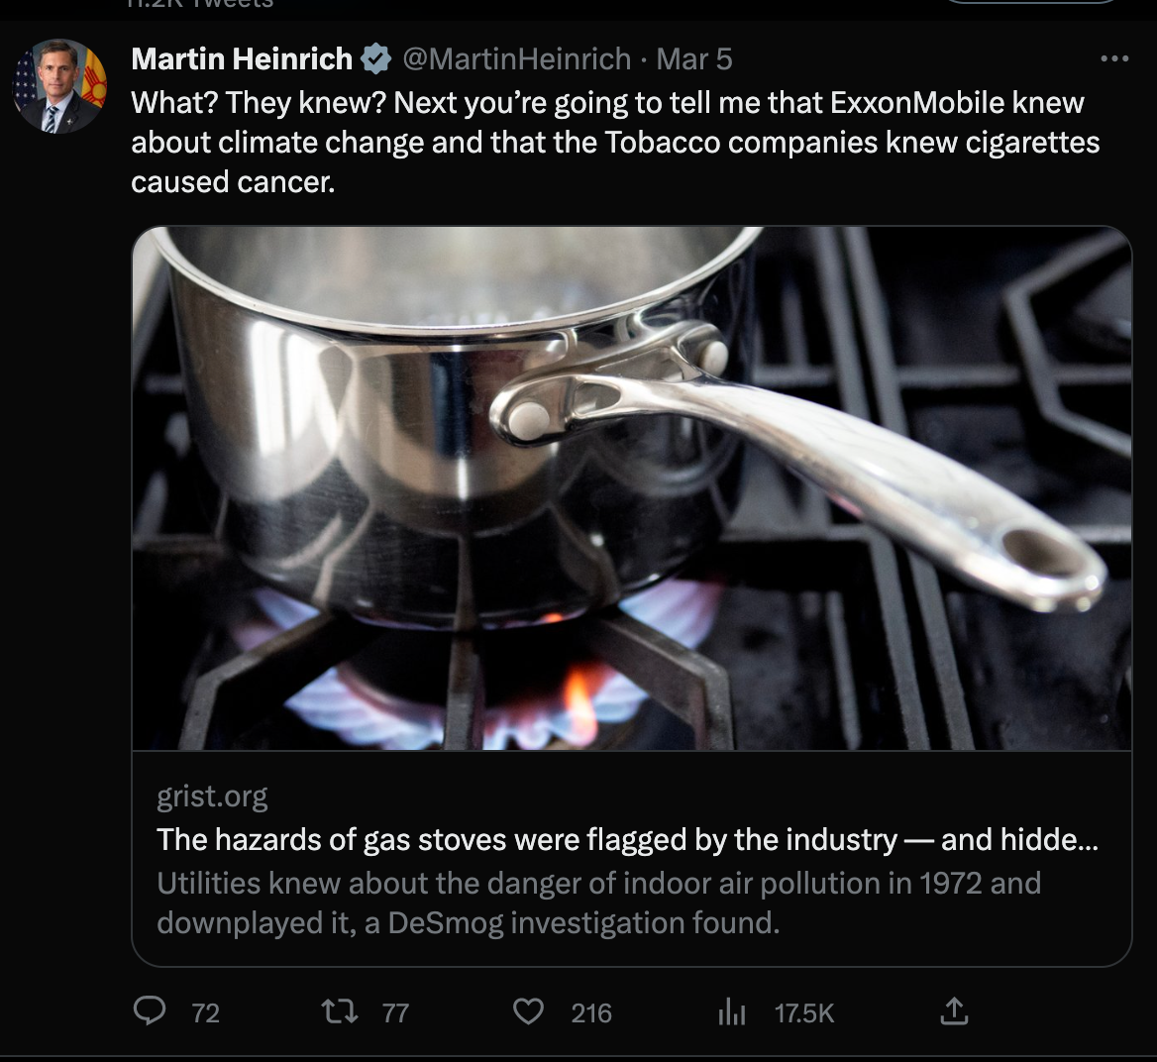Reply to Martin Heinrich's tweet
Image resolution: width=1157 pixels, height=1062 pixels.
click(149, 1011)
